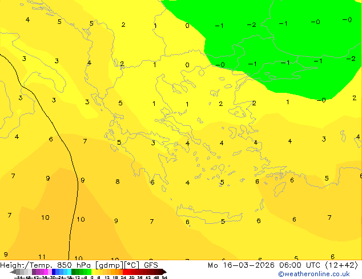Pick the bright red legend swatch at 24
This screenshot has height=279, width=362.
point(124,272)
